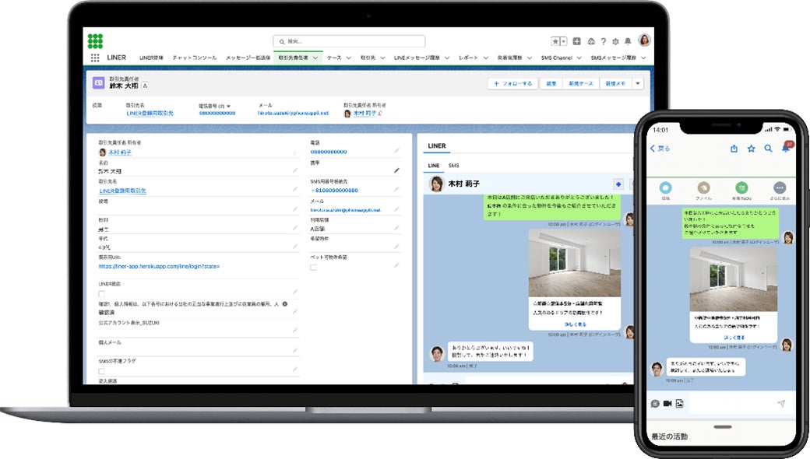810x459 pixels.
Task: Expand the SMS Channel tab chevron
Action: coord(579,58)
